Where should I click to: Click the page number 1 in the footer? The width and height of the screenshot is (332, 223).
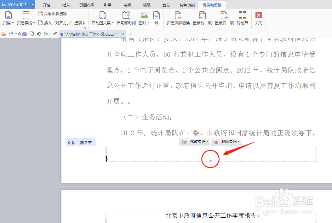coord(211,159)
